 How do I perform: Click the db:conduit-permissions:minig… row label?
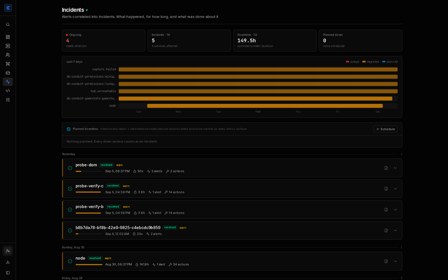tap(91, 77)
